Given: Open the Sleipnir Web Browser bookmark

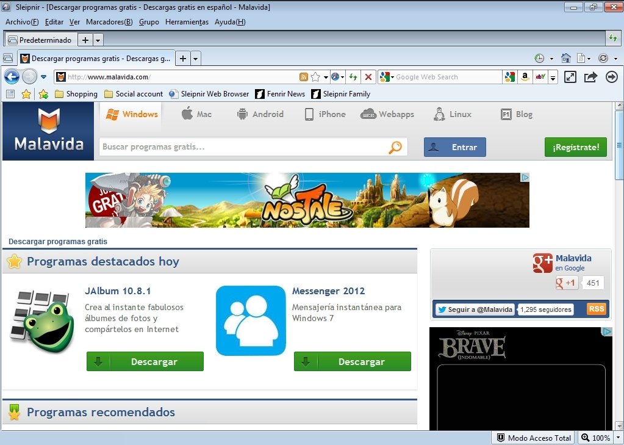Looking at the screenshot, I should (209, 94).
